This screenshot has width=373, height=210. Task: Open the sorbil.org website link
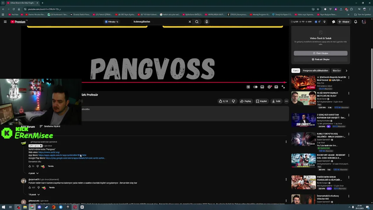coord(49,152)
